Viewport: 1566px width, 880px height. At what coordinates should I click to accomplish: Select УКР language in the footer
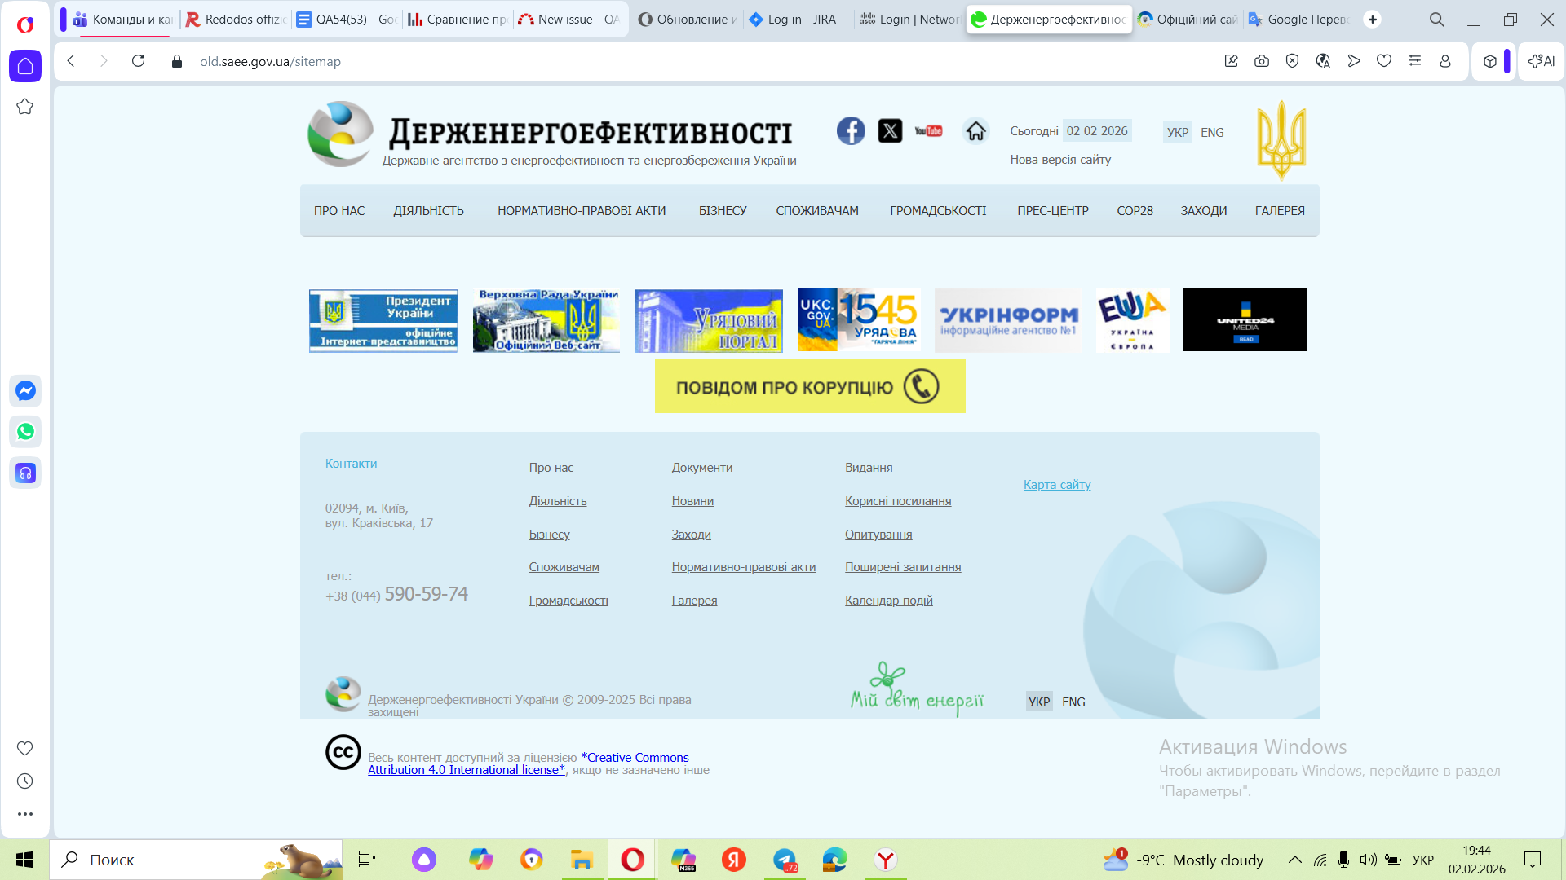1038,702
